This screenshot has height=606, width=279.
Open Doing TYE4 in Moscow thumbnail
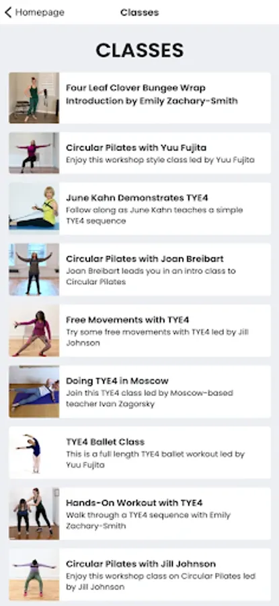[34, 391]
